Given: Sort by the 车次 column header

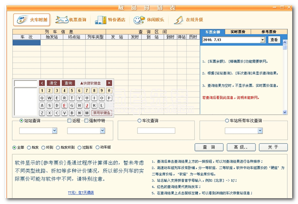Looking at the screenshot, I should 27,37.
